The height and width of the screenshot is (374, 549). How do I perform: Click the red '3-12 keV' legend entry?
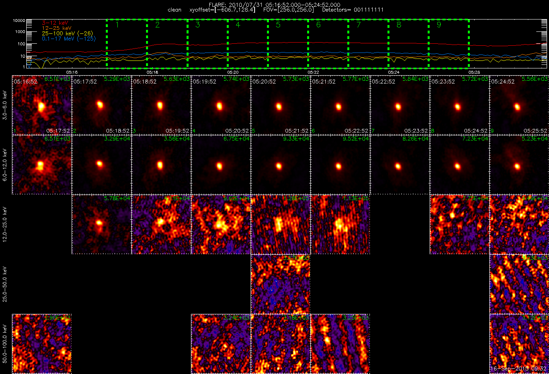tap(56, 23)
